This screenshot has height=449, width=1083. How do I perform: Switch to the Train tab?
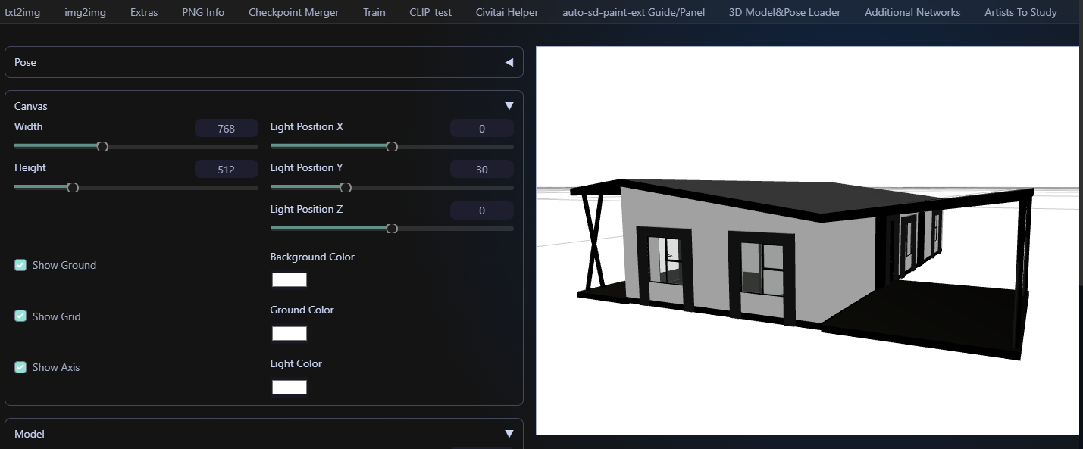tap(374, 12)
